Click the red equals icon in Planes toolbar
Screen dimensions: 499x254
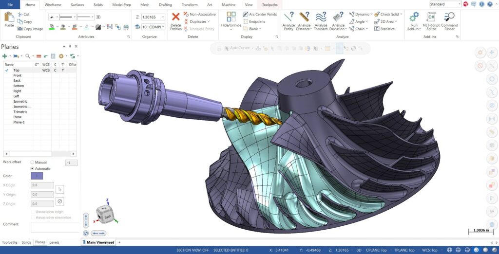click(x=39, y=56)
